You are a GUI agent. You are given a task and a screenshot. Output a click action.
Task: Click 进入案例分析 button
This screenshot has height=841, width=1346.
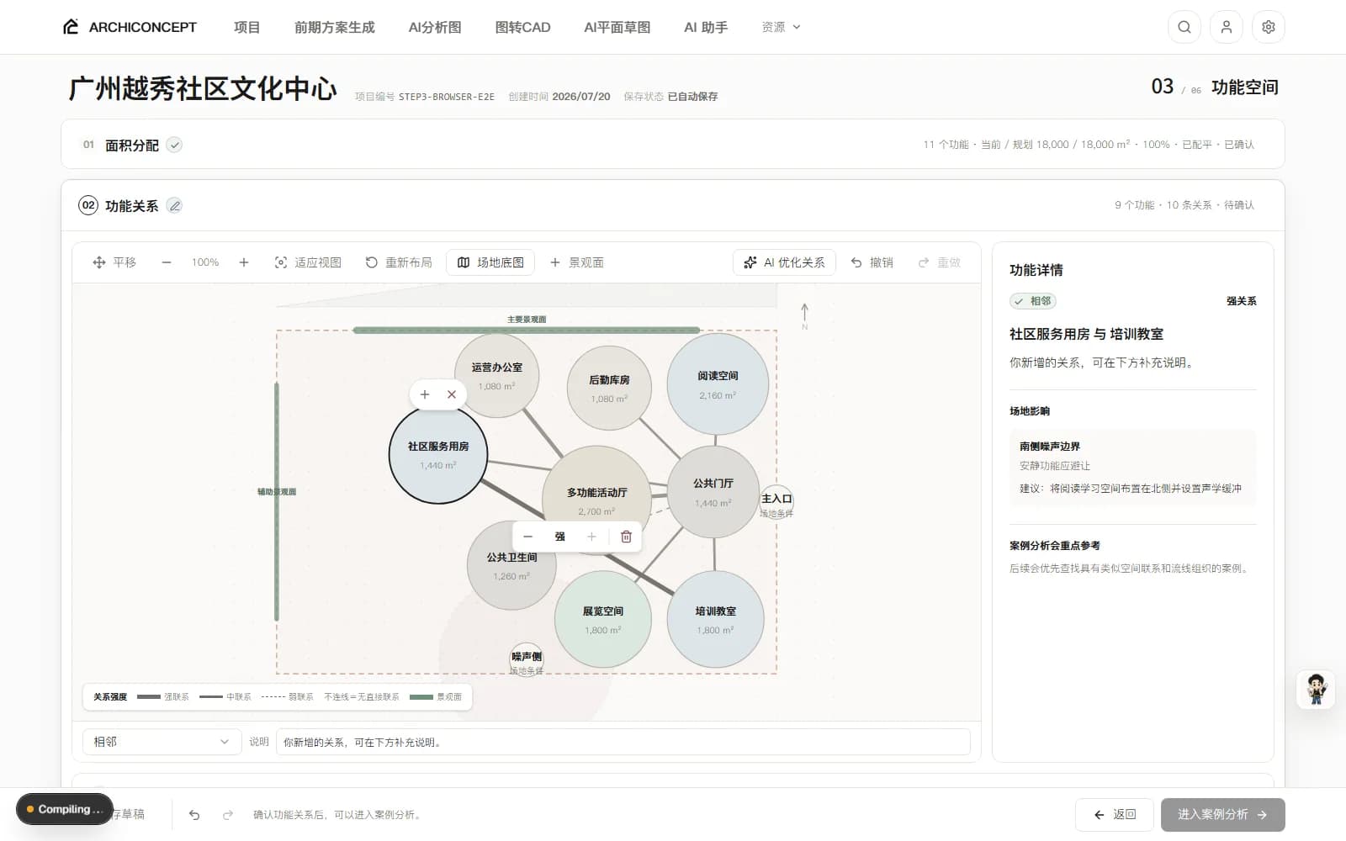coord(1222,815)
